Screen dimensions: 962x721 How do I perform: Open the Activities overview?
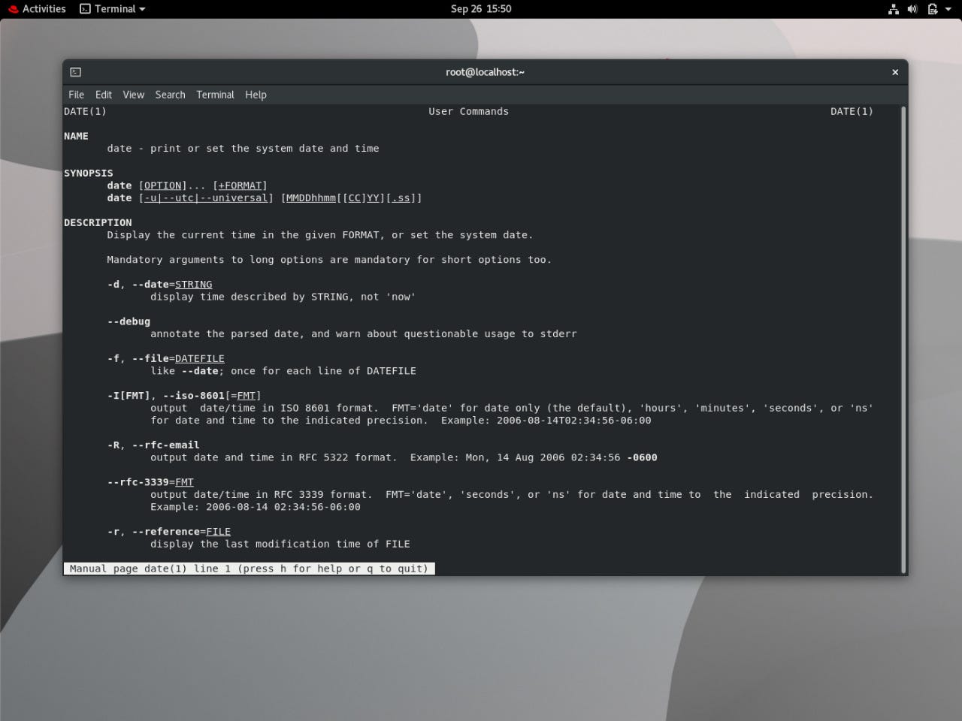click(x=37, y=9)
